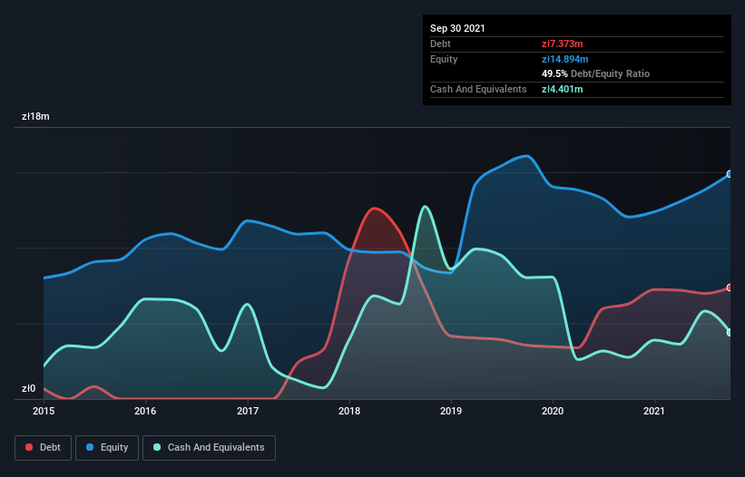The width and height of the screenshot is (745, 477).
Task: Click the 2017 x-axis label
Action: click(x=248, y=411)
